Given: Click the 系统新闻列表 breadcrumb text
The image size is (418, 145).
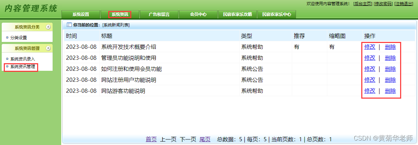Looking at the screenshot, I should pos(116,25).
